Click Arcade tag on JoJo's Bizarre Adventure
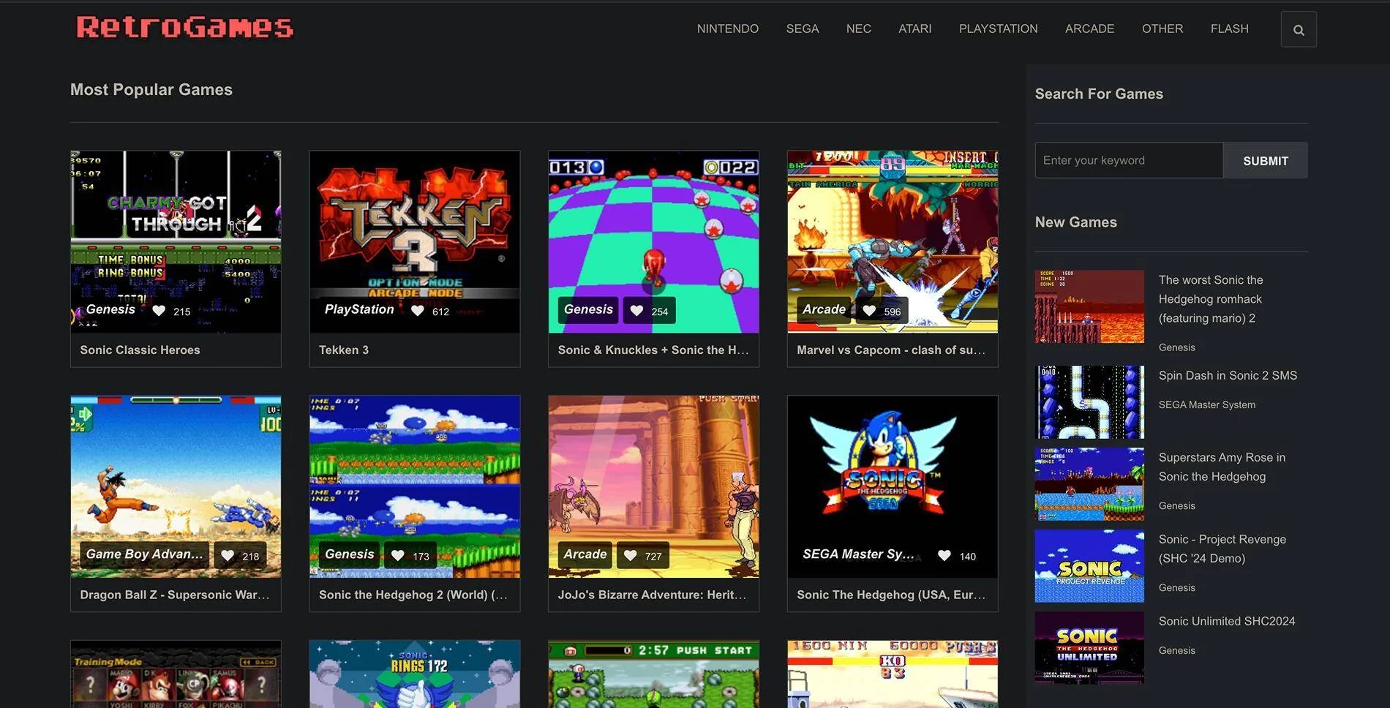Image resolution: width=1390 pixels, height=708 pixels. pyautogui.click(x=585, y=554)
